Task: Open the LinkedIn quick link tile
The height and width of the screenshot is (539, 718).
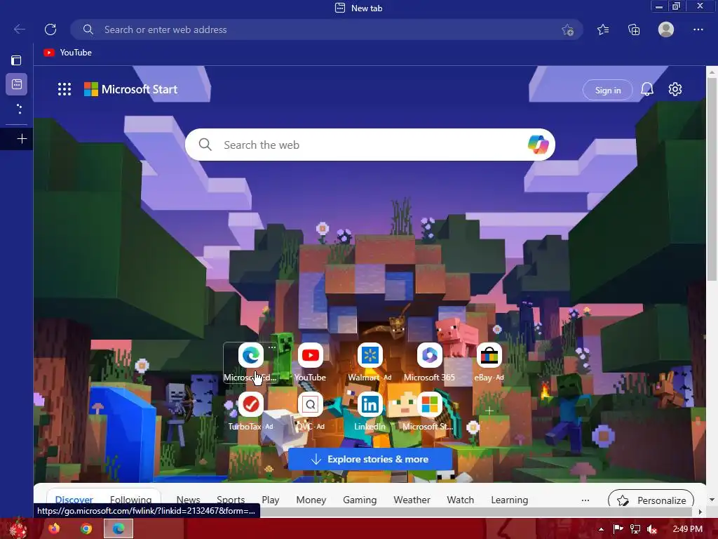Action: [370, 411]
